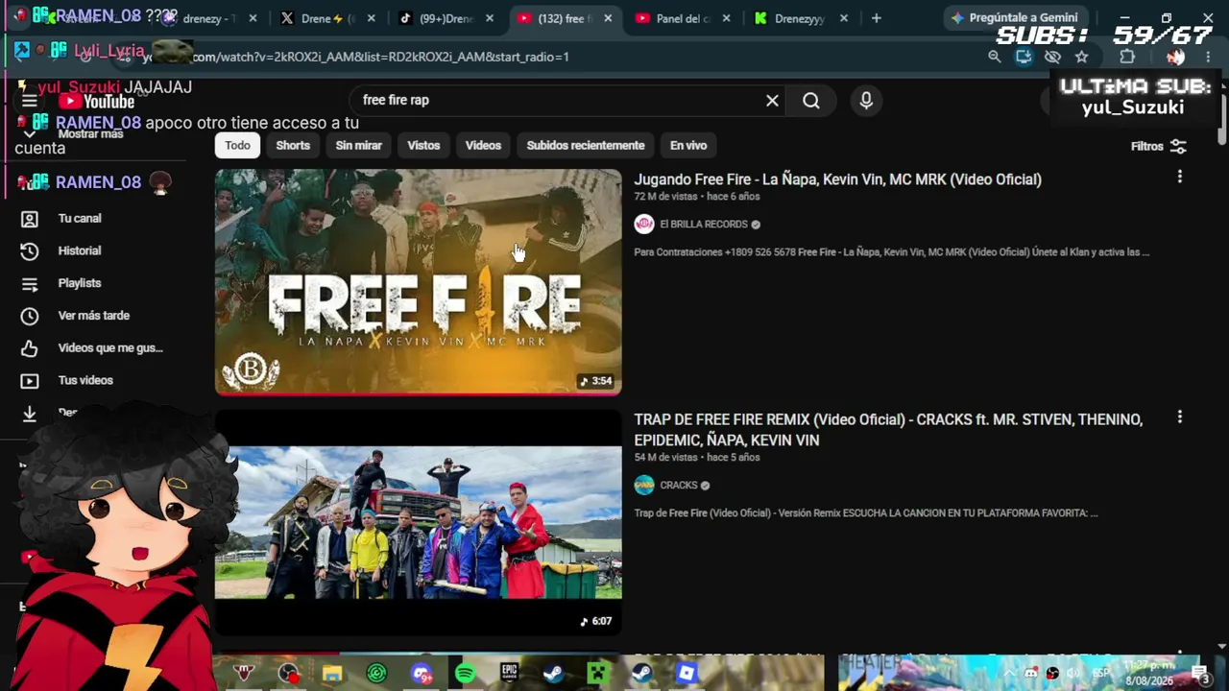Close the YouTube free fire tab
Screen dimensions: 1229x691
coord(608,18)
